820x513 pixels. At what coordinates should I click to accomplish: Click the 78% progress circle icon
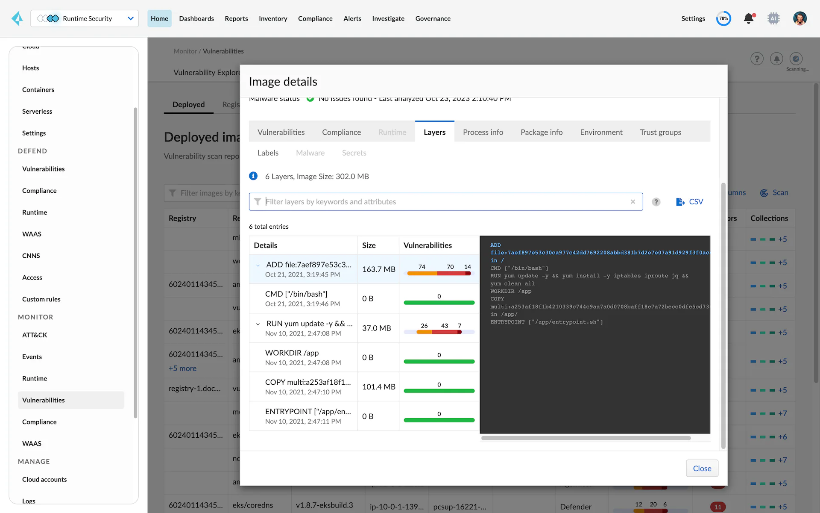coord(723,18)
